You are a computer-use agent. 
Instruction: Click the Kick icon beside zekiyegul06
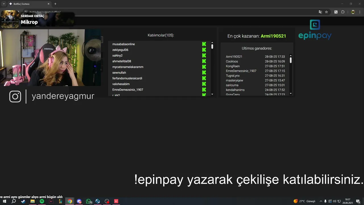[x=204, y=50]
